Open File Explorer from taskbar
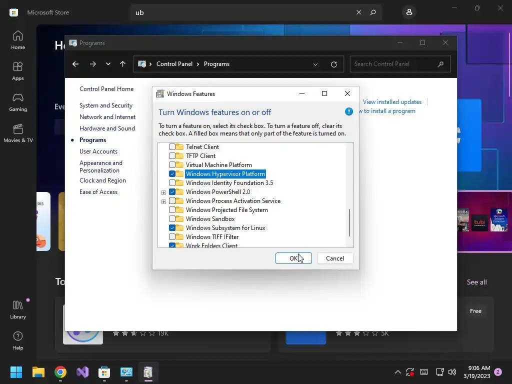Image resolution: width=512 pixels, height=384 pixels. [x=38, y=372]
